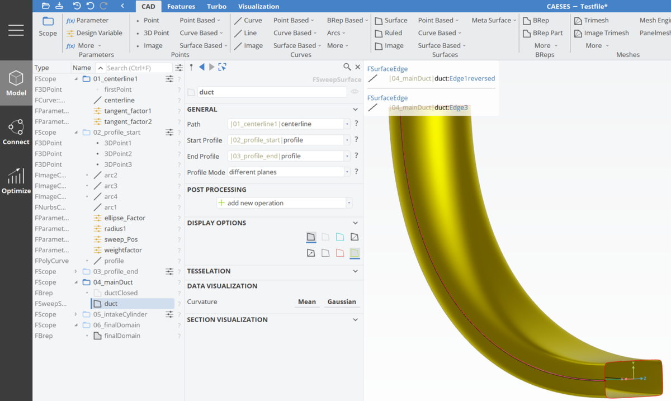
Task: Click the undo arrow in the title bar
Action: point(90,6)
